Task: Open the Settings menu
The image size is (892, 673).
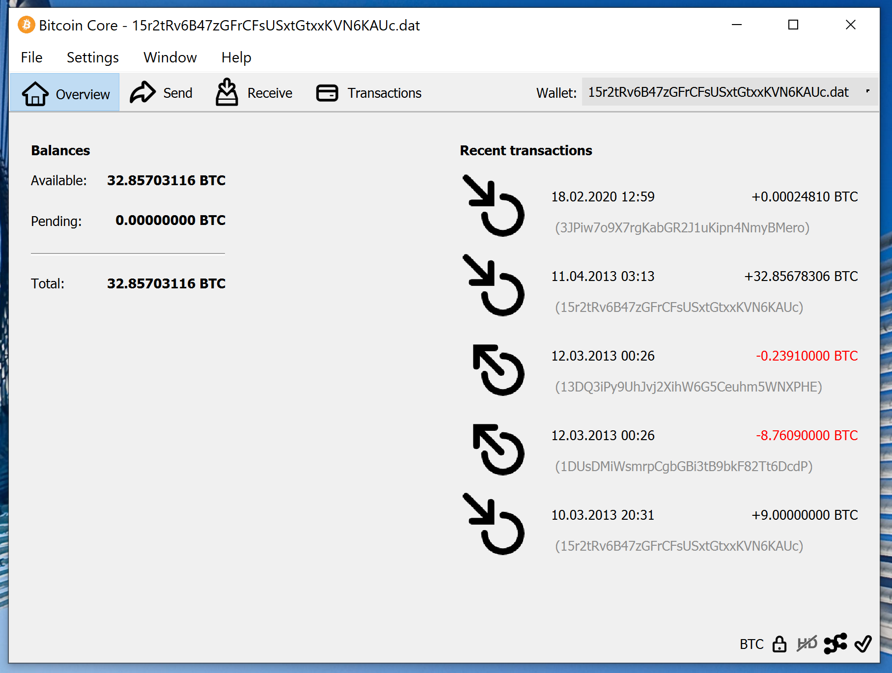Action: (92, 57)
